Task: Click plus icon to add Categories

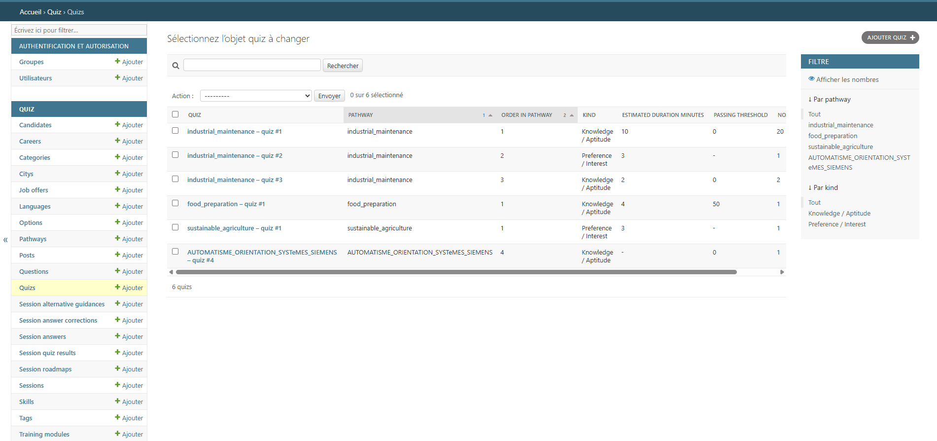Action: (117, 157)
